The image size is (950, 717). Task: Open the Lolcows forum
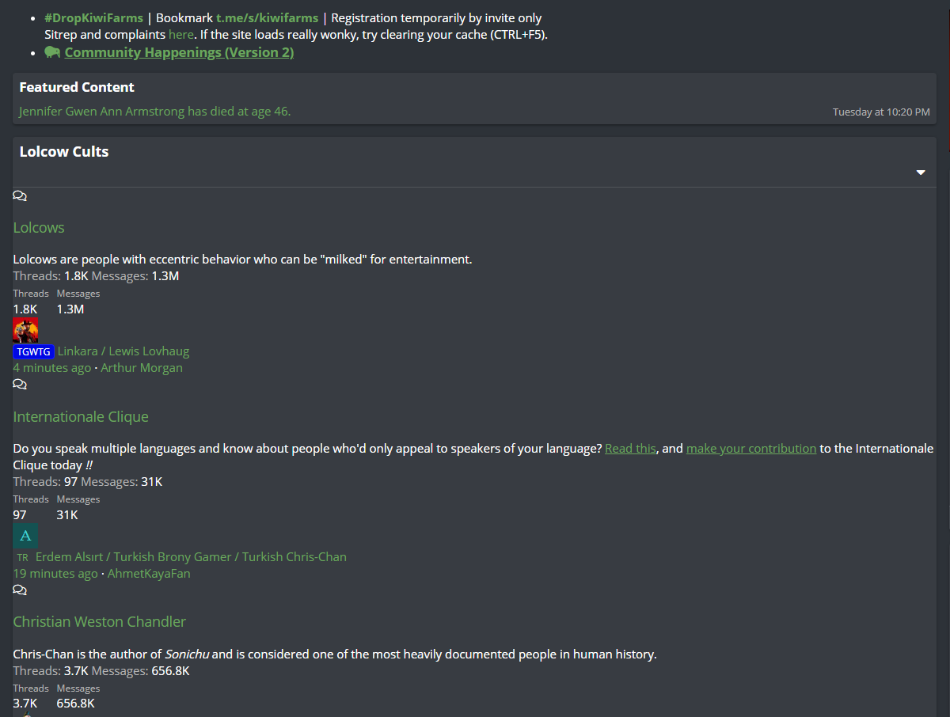(39, 228)
